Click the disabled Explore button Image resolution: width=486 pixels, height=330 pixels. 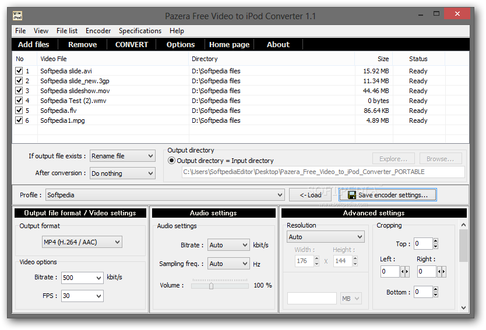[393, 159]
